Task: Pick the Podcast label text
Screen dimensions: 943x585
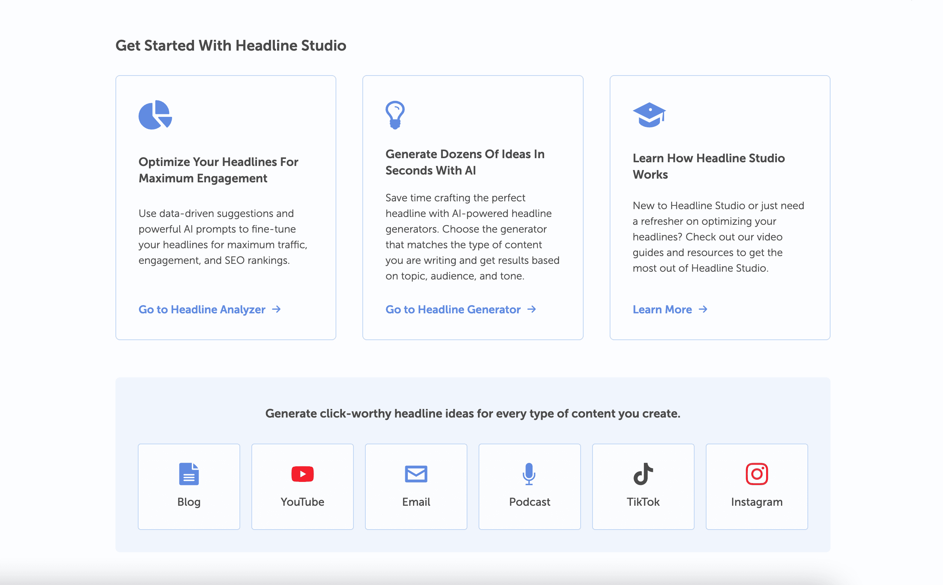Action: (x=529, y=502)
